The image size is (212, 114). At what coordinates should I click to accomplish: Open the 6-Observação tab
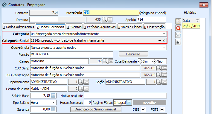pos(154,27)
